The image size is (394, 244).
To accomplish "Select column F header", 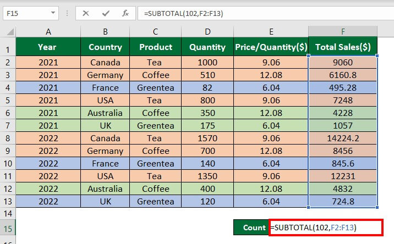I will point(343,31).
